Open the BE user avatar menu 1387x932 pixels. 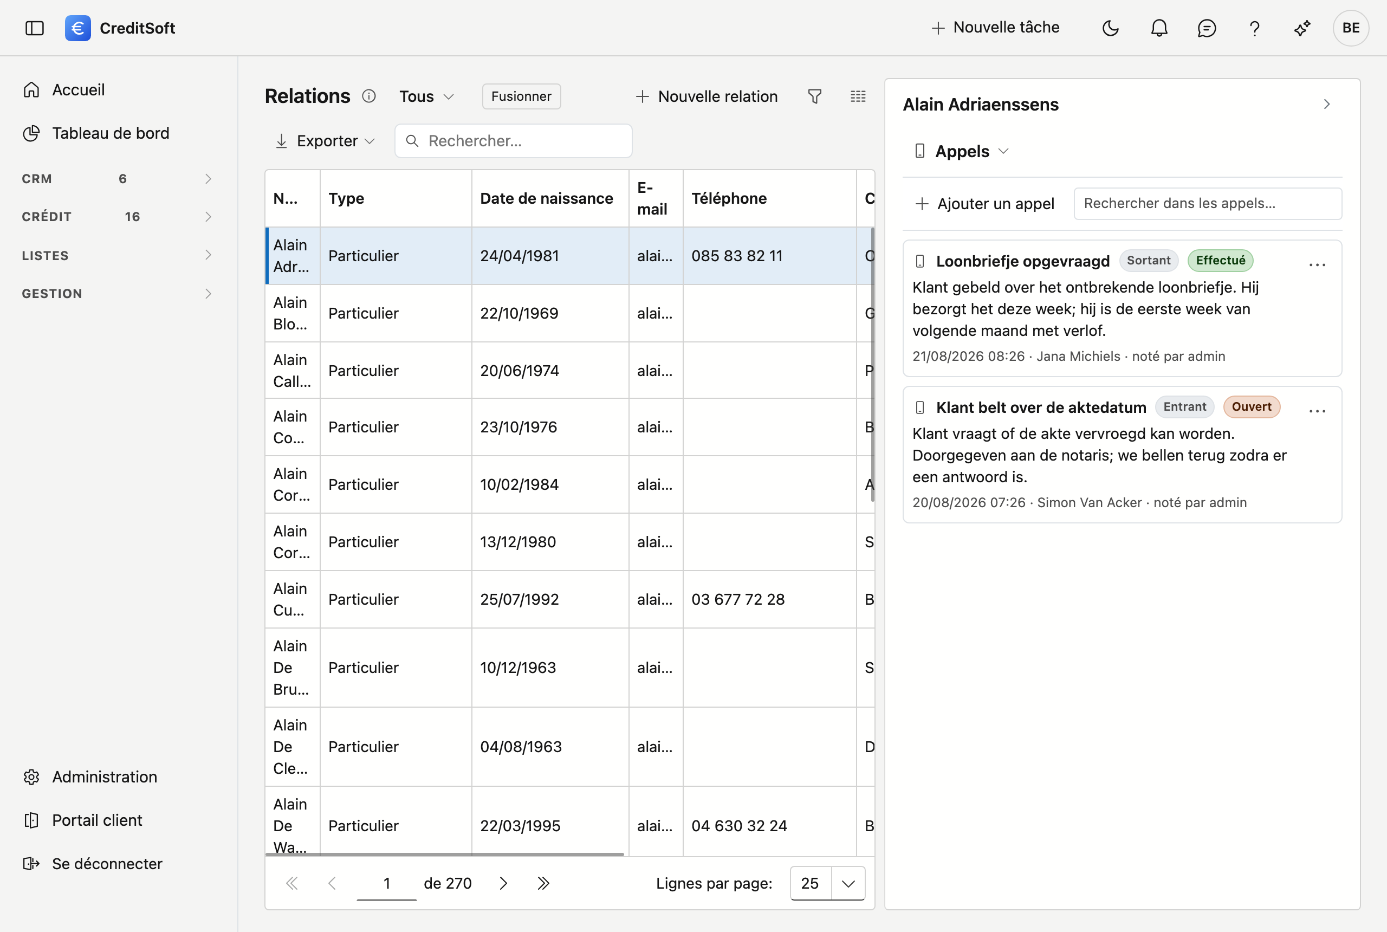tap(1351, 28)
